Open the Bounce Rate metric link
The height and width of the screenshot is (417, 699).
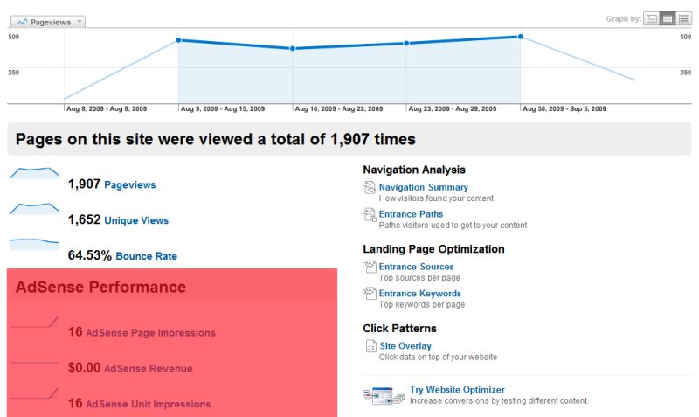148,256
